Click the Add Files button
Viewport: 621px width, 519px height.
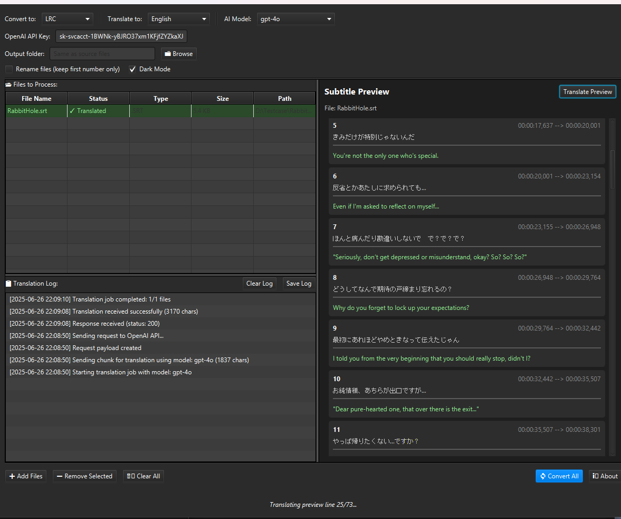[x=26, y=476]
